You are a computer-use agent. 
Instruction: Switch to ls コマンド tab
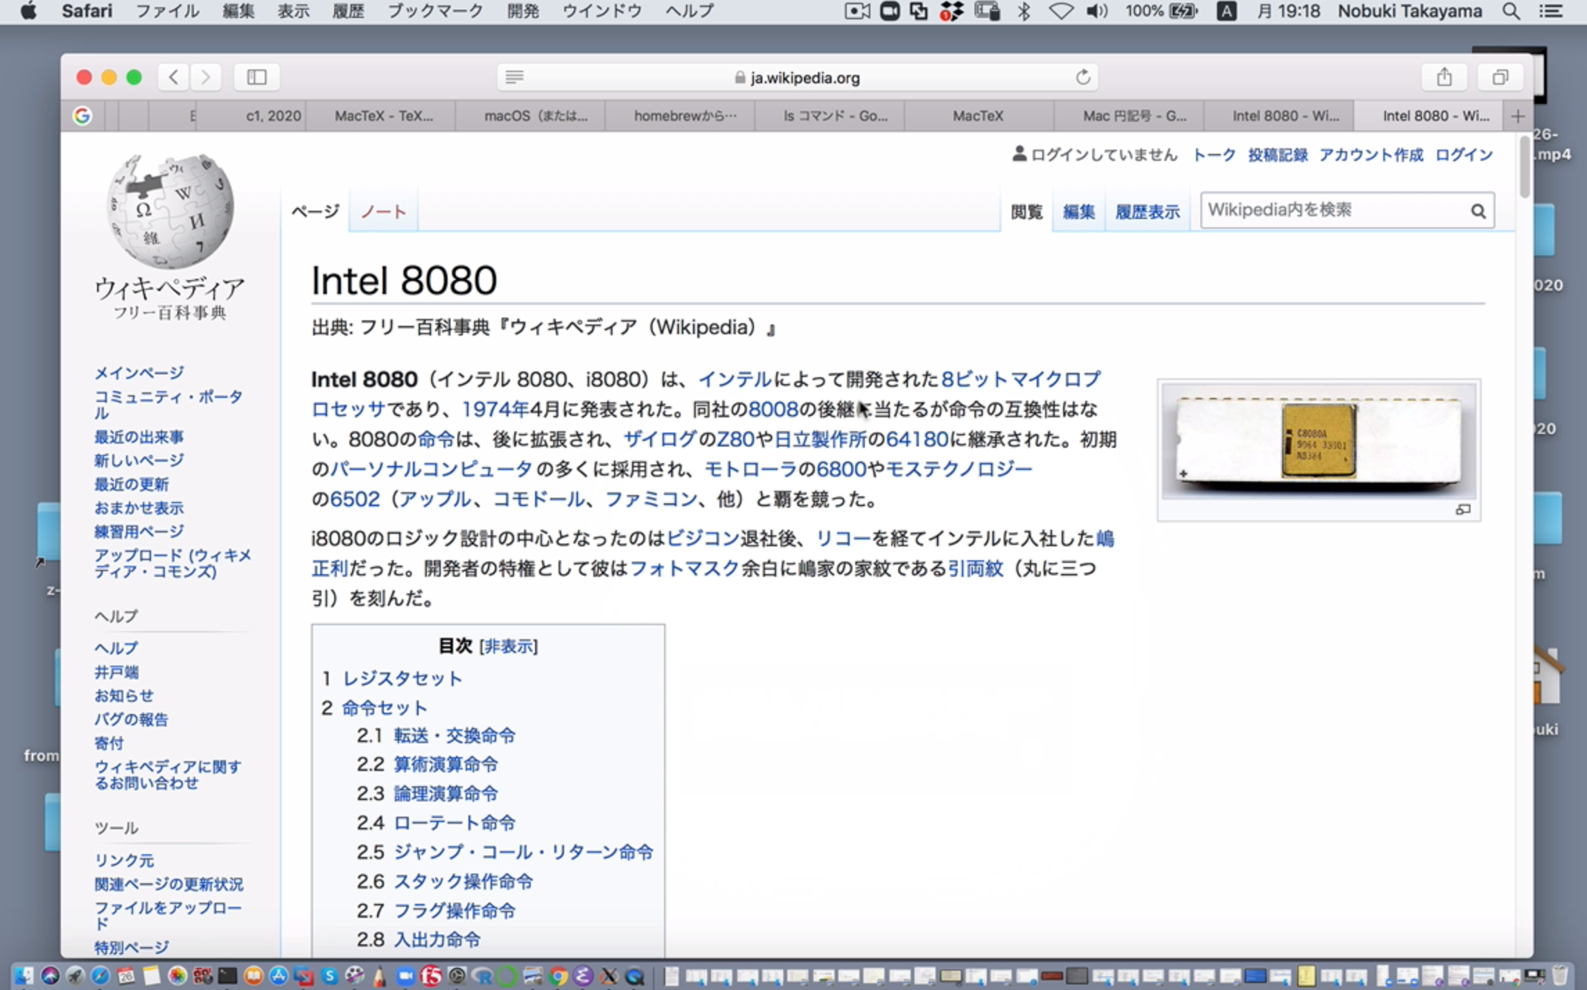pyautogui.click(x=835, y=116)
